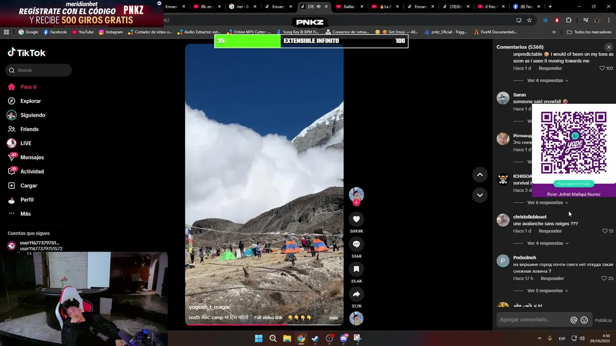
Task: Like the video with the heart icon
Action: point(356,219)
